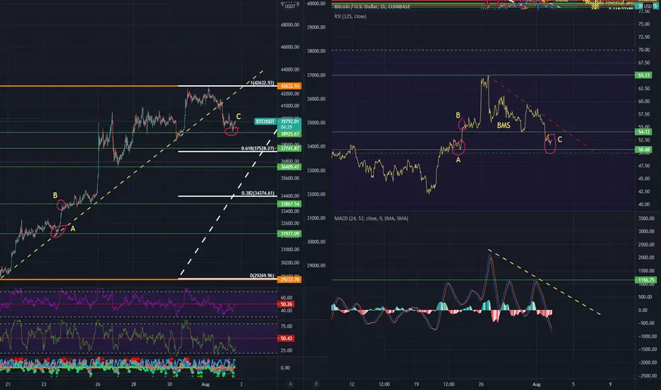Viewport: 661px width, 390px height.
Task: Click the 70.00 level on RSI axis
Action: 644,50
